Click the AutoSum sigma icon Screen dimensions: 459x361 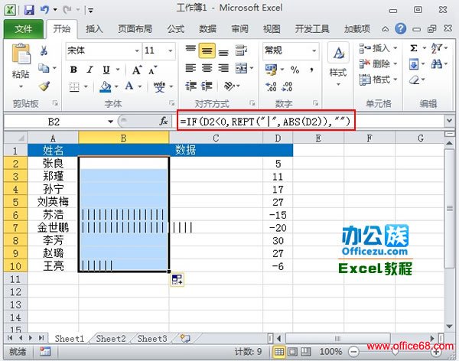tap(413, 48)
